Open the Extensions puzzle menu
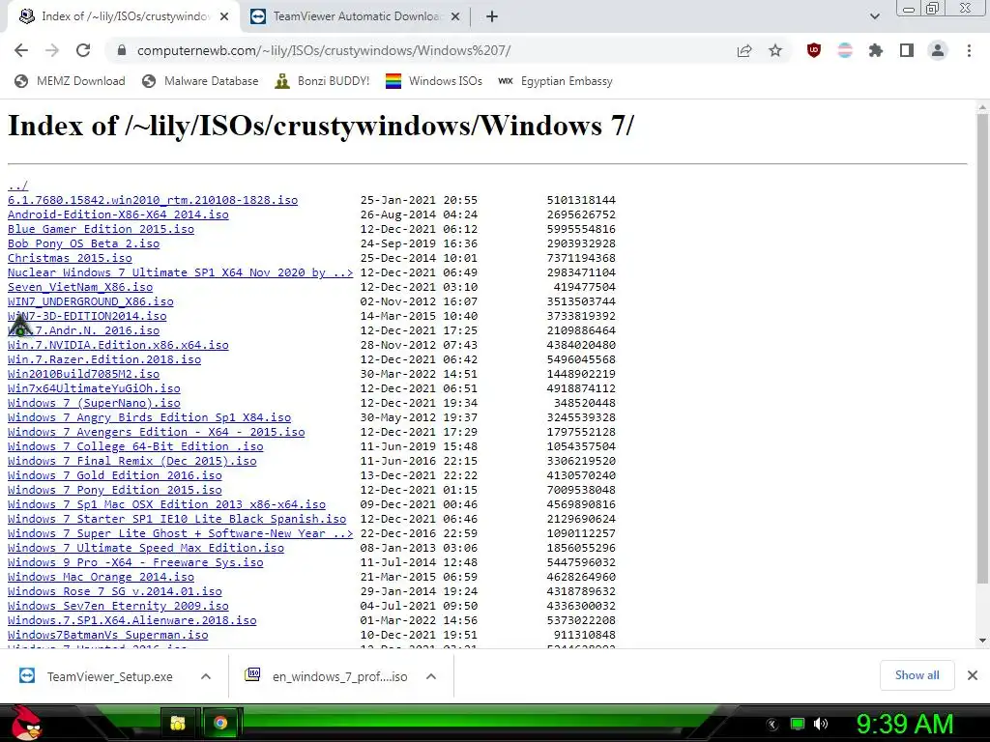The height and width of the screenshot is (742, 990). pyautogui.click(x=876, y=50)
